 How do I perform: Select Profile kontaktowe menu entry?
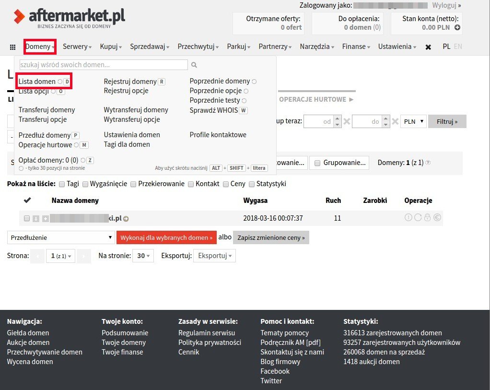click(218, 135)
